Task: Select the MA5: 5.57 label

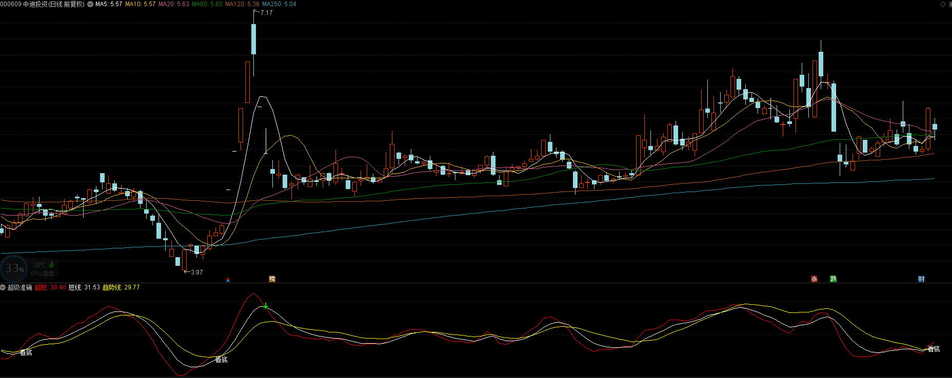Action: pyautogui.click(x=109, y=4)
